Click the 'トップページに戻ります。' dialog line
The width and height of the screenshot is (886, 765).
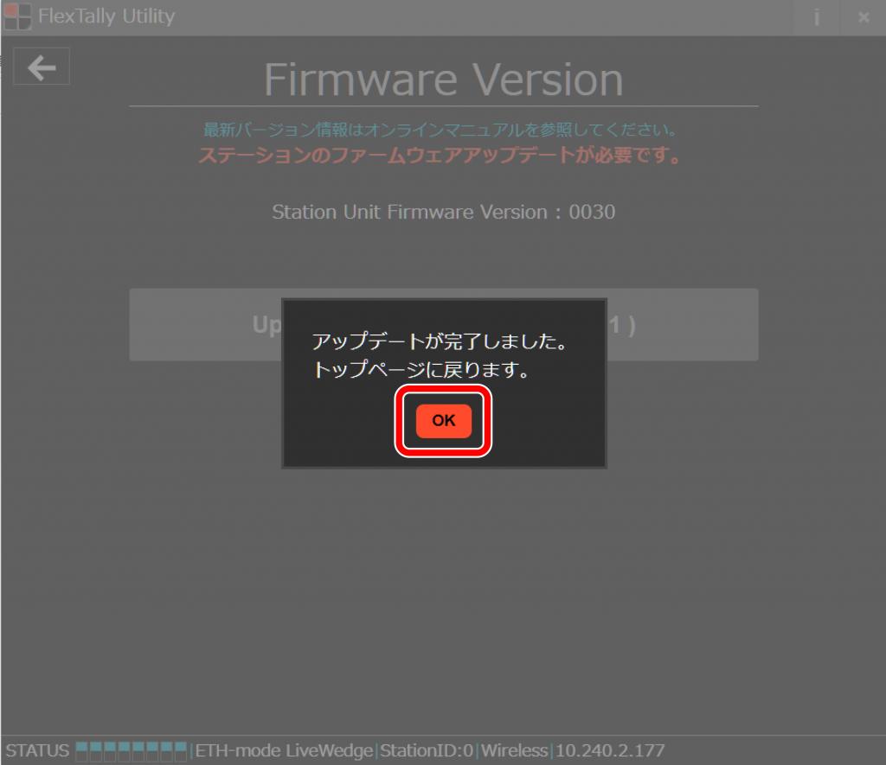point(421,369)
